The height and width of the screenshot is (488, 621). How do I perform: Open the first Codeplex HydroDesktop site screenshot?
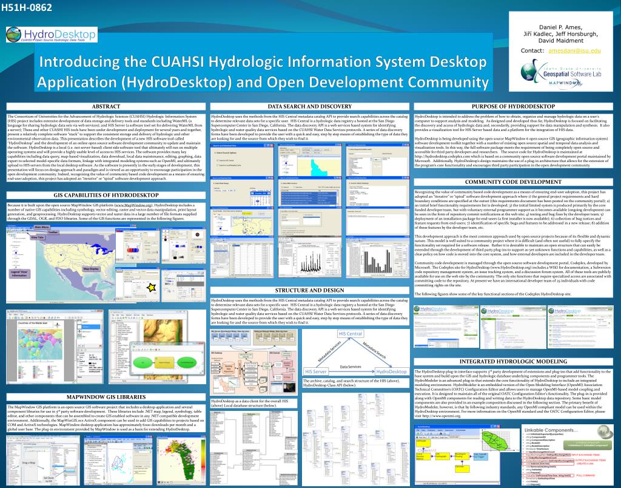click(x=446, y=327)
